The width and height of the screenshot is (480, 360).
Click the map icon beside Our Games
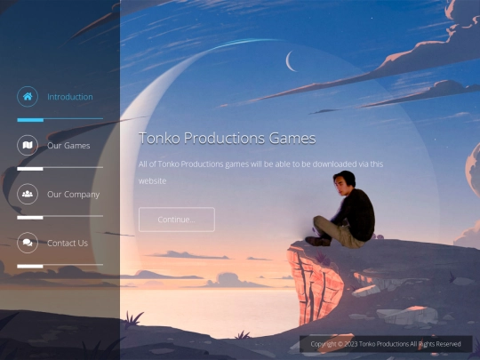[28, 145]
